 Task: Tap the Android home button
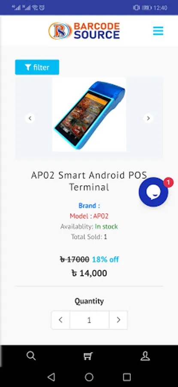click(89, 377)
